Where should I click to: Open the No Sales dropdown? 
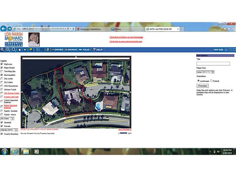point(7,118)
